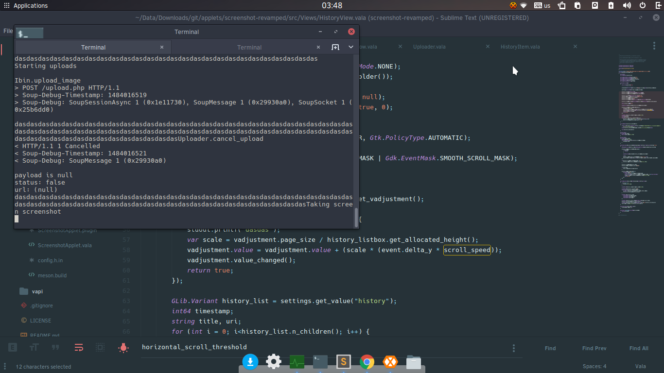This screenshot has height=373, width=664.
Task: Open .gitignore in sidebar
Action: (x=41, y=305)
